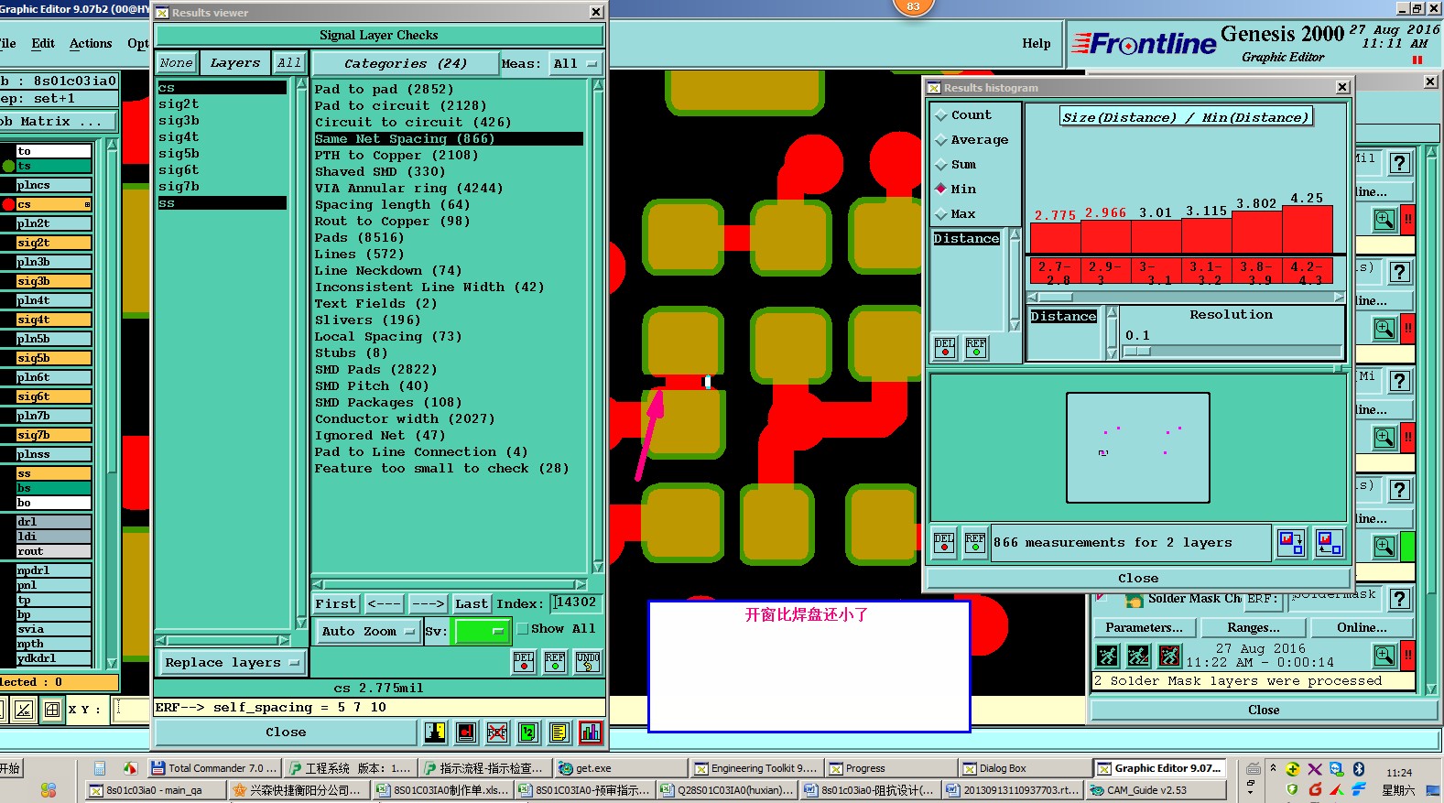Click the green '12' page icon

528,732
